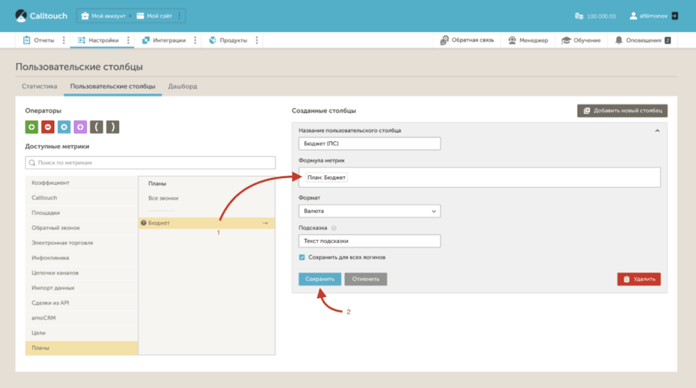Click the red Удалить button
This screenshot has height=388, width=696.
coord(639,279)
